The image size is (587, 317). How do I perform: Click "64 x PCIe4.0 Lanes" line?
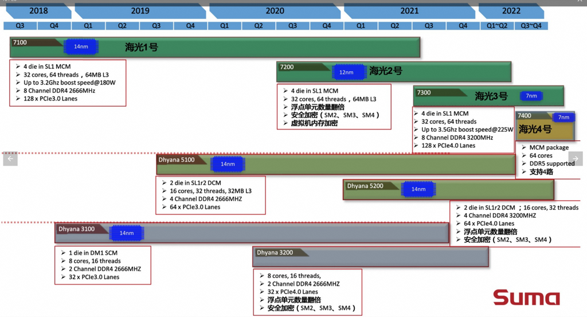pos(489,224)
